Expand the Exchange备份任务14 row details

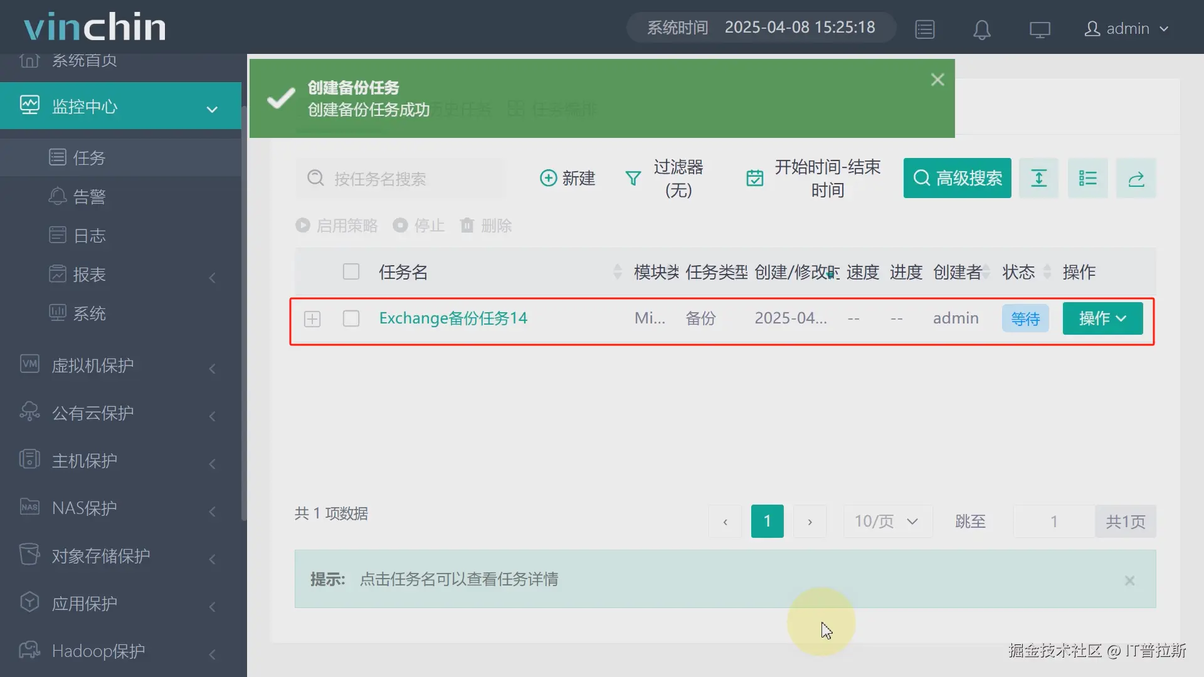312,319
